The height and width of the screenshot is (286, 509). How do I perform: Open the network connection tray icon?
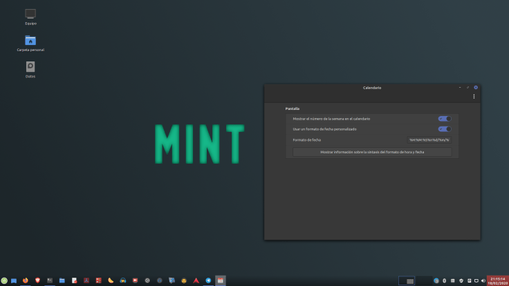[x=476, y=280]
